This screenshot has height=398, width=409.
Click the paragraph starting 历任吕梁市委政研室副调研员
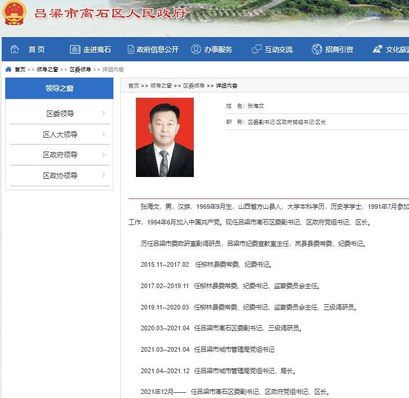253,244
